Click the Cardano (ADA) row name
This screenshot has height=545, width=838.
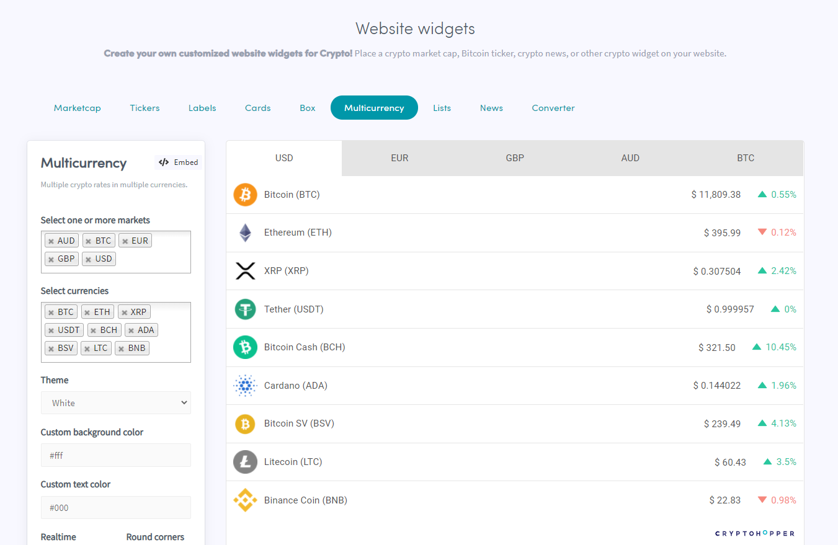pyautogui.click(x=296, y=386)
